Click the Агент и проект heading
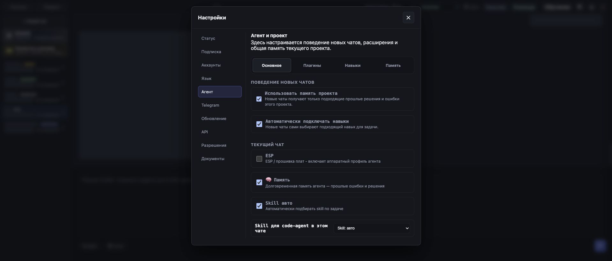Screen dimensions: 612x261 (269, 36)
